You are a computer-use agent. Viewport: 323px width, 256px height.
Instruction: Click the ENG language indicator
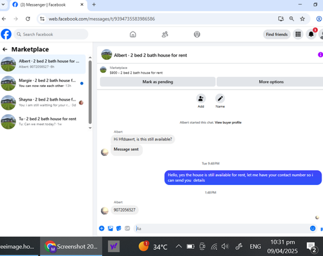(x=255, y=246)
